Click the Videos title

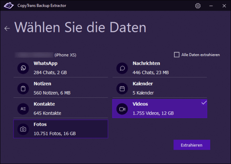point(140,104)
